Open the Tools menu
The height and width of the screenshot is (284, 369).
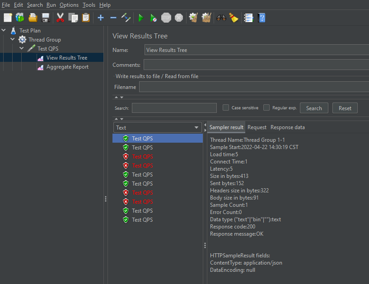(x=89, y=5)
